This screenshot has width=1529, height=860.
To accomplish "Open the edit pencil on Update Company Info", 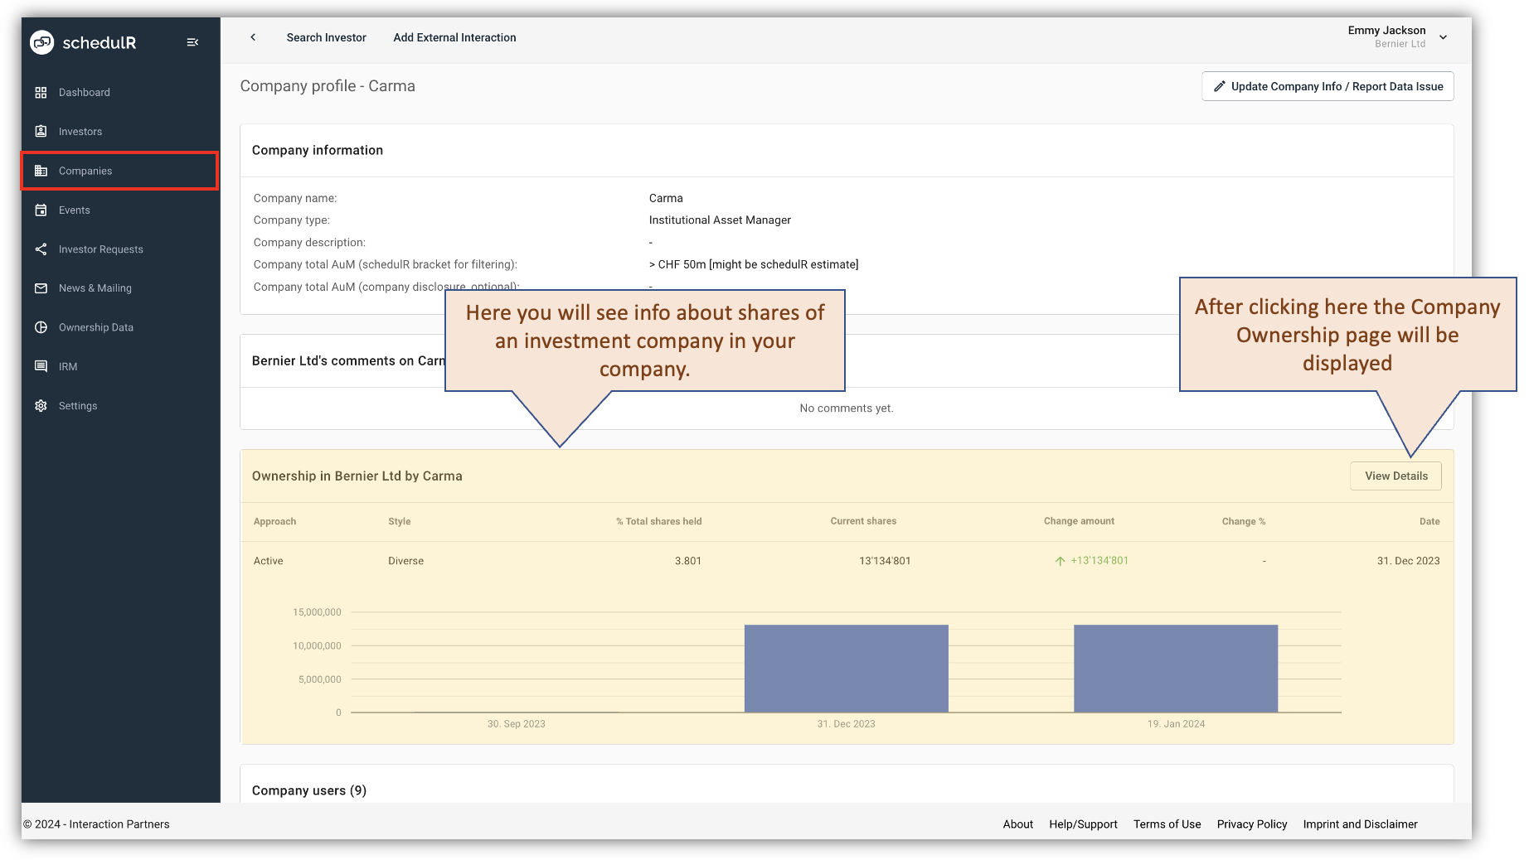I will click(x=1219, y=85).
